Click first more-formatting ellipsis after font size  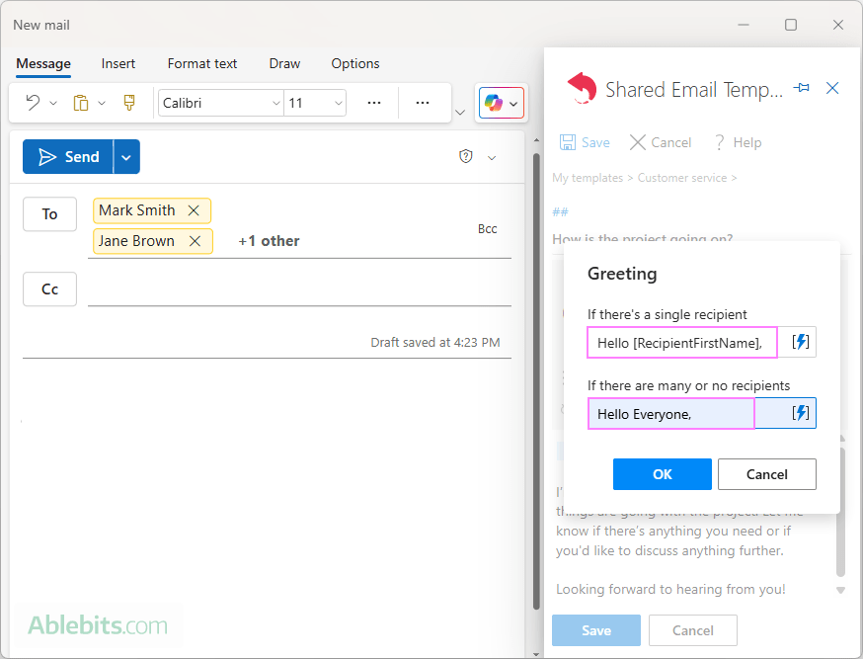tap(374, 103)
